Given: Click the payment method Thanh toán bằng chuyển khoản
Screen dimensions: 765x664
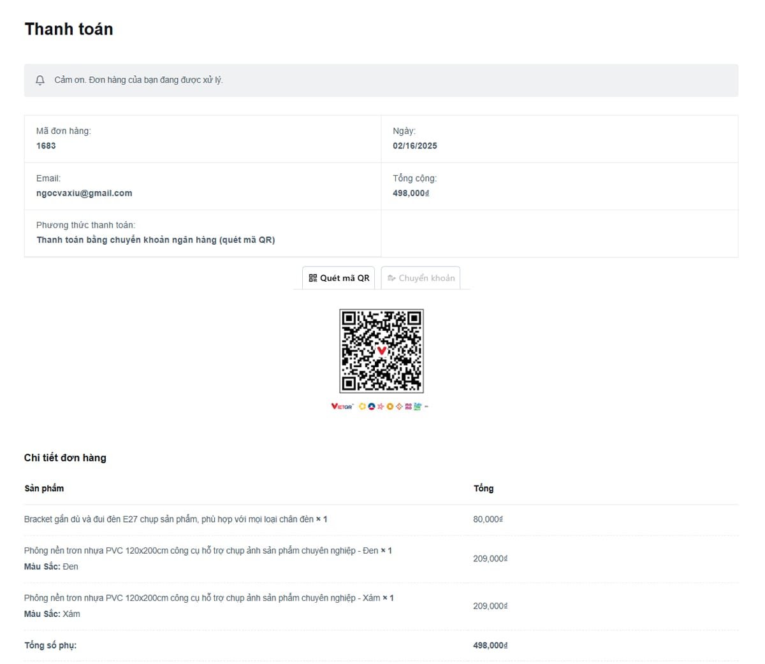Looking at the screenshot, I should click(156, 240).
